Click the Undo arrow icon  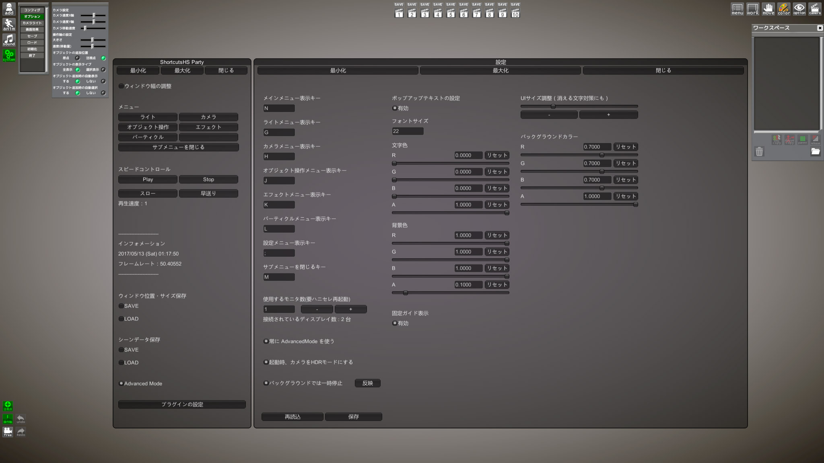[x=21, y=419]
